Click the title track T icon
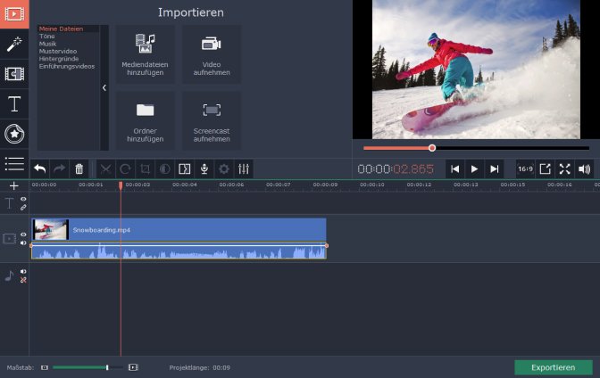Screen dimensions: 600x378 click(9, 203)
